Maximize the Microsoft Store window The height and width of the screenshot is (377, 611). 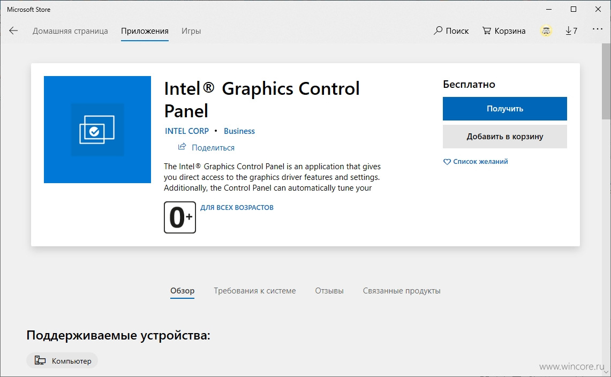point(573,9)
